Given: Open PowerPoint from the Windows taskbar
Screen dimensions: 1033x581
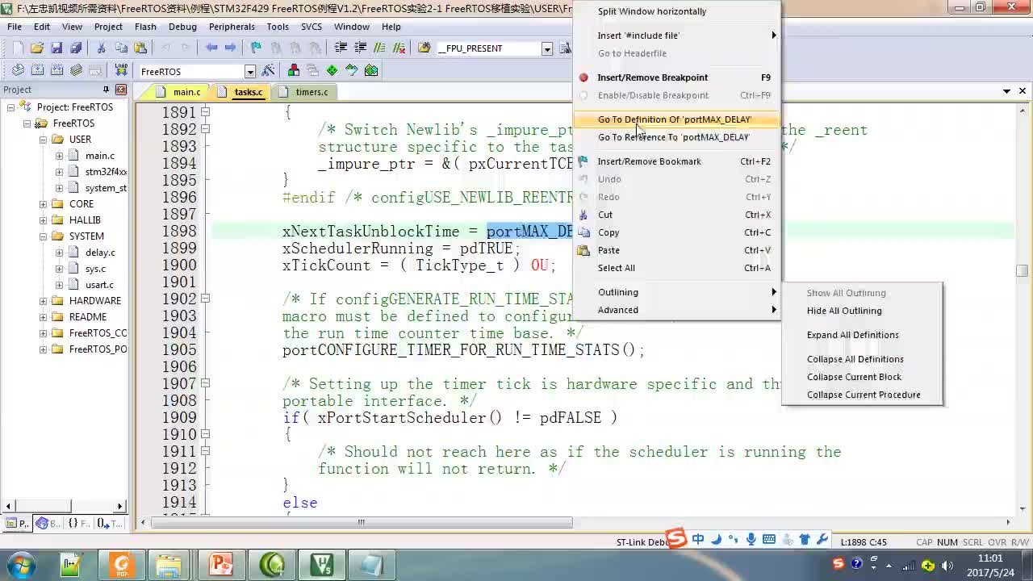Looking at the screenshot, I should (x=220, y=564).
